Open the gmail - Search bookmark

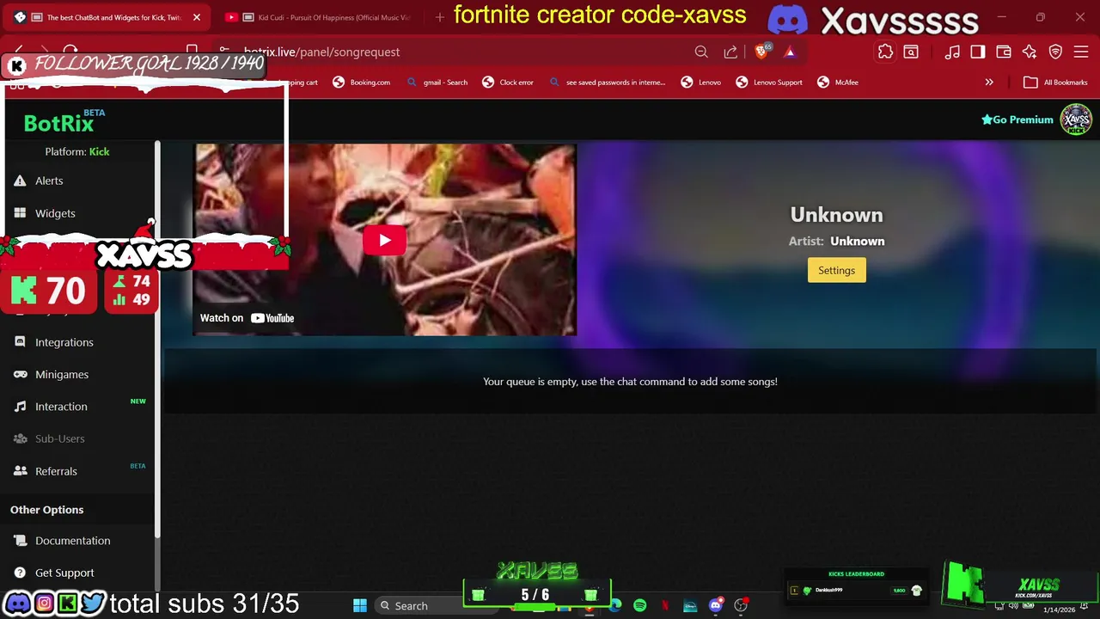click(x=437, y=83)
